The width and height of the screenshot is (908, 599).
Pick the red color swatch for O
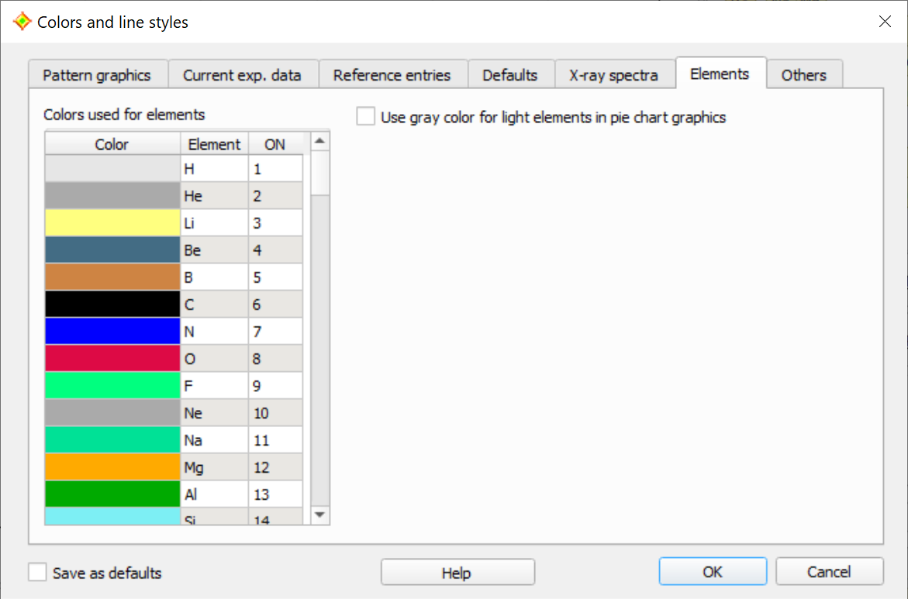click(x=112, y=359)
